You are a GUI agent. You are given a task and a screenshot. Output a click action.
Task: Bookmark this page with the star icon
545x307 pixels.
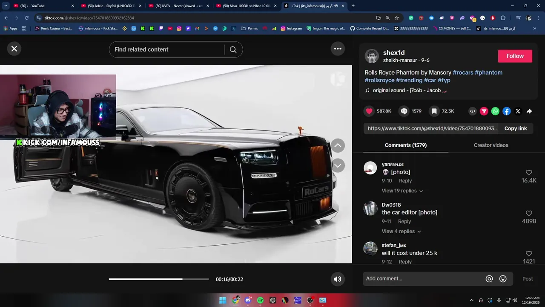[x=397, y=18]
